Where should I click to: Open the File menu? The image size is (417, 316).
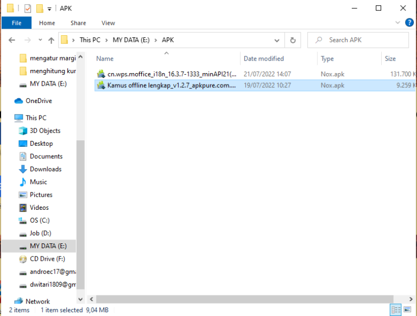pyautogui.click(x=16, y=23)
